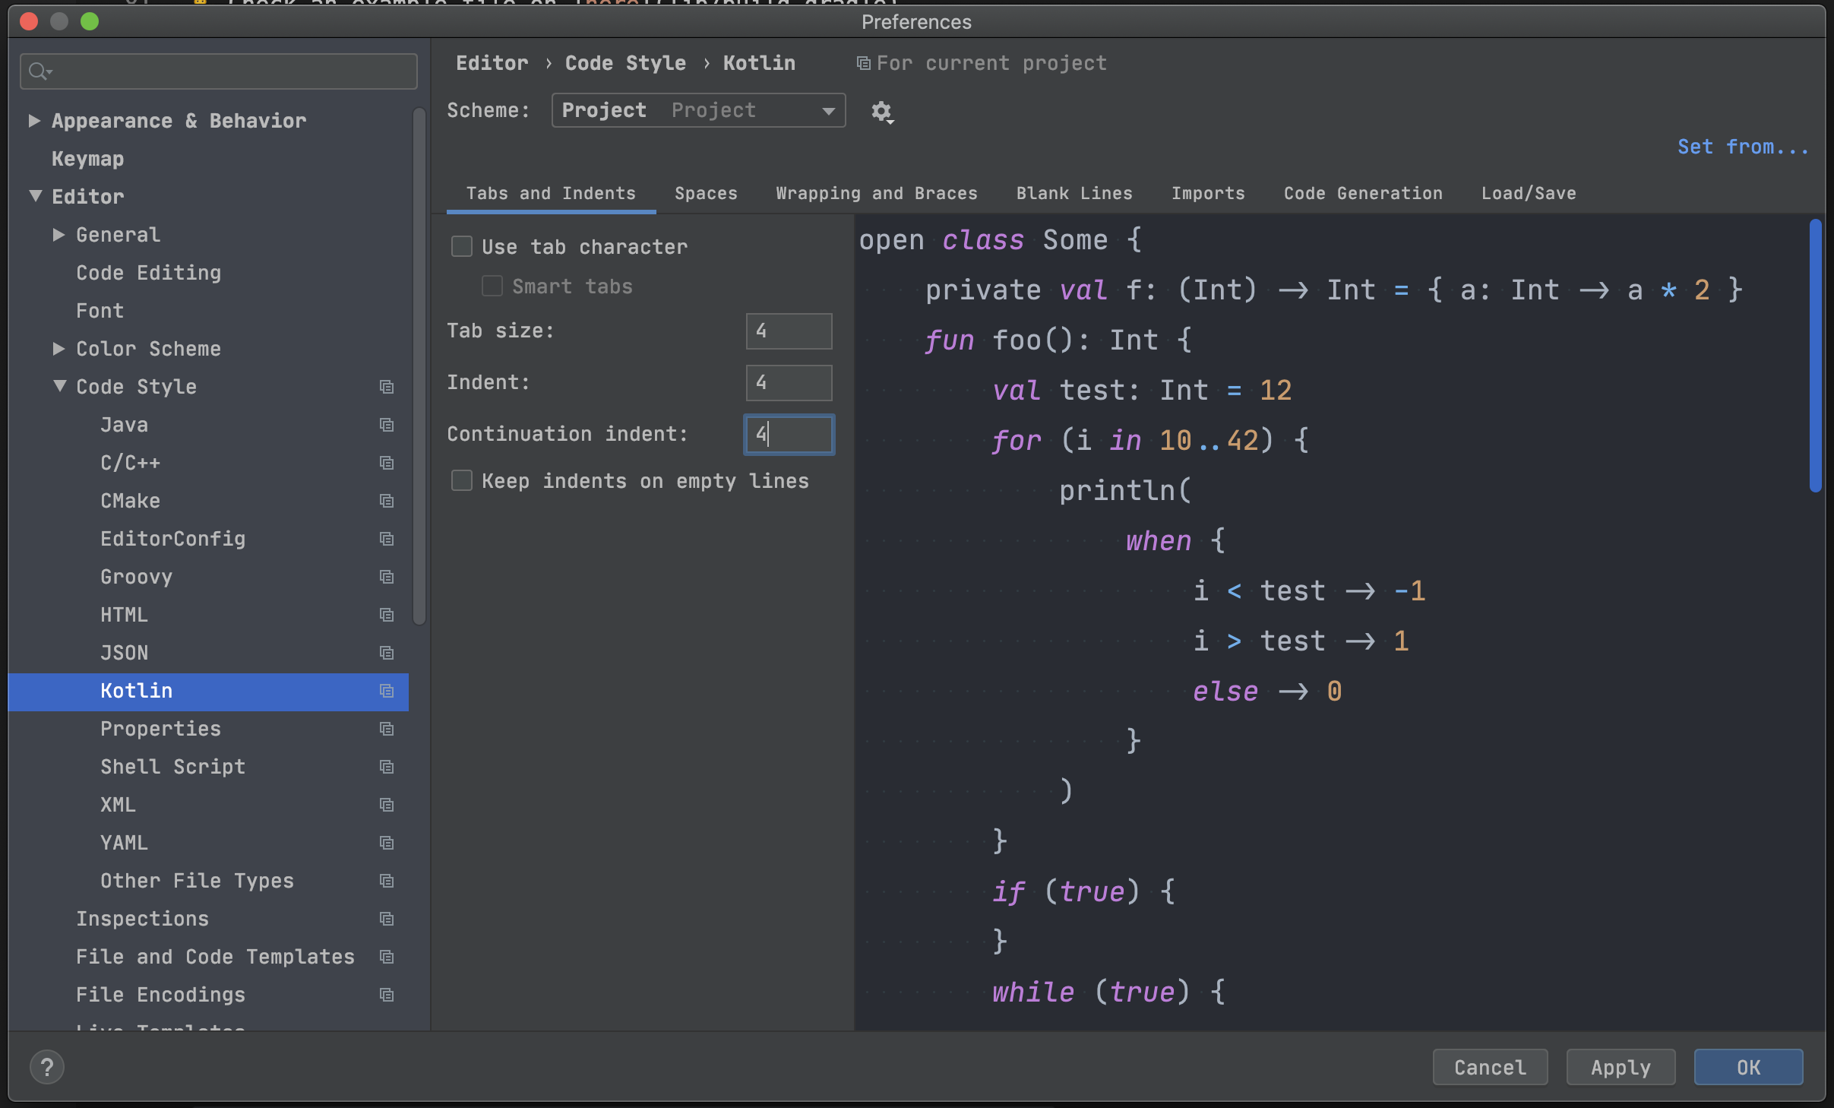1834x1108 pixels.
Task: Expand the Color Scheme subsection
Action: [x=59, y=348]
